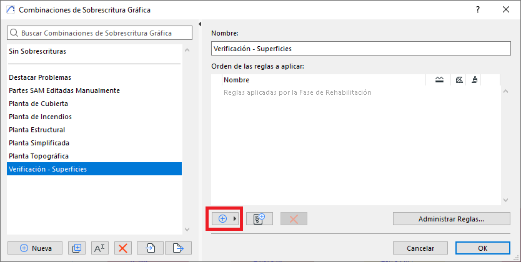Viewport: 521px width, 262px height.
Task: Click the export combination icon
Action: (x=177, y=248)
